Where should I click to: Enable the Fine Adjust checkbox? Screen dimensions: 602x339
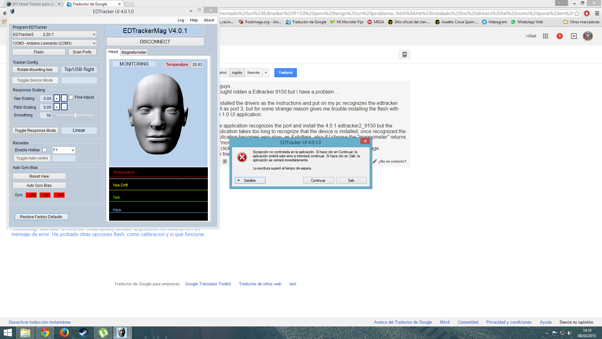pos(71,97)
